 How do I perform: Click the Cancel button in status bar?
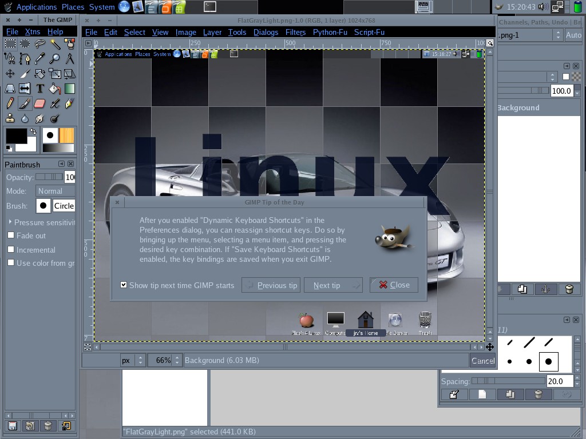pyautogui.click(x=483, y=361)
